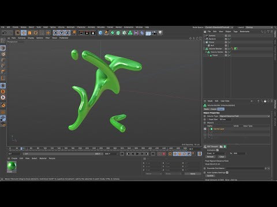Viewport: 277px width, 207px height.
Task: Toggle Random effector enabled checkmark
Action: (230, 39)
